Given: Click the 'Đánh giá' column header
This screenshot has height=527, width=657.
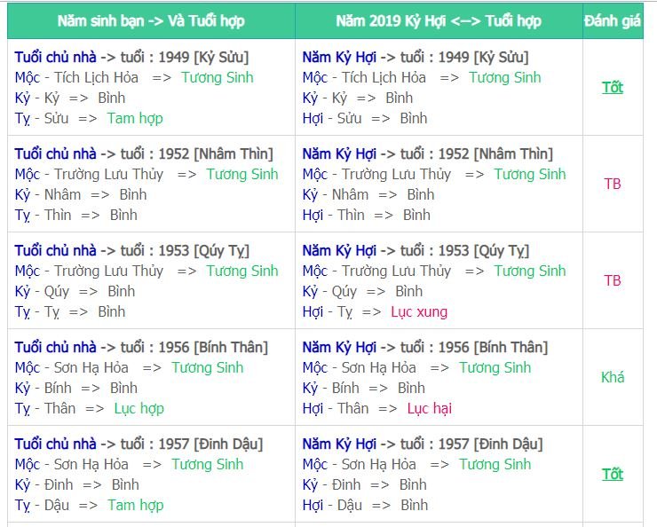Looking at the screenshot, I should tap(613, 21).
